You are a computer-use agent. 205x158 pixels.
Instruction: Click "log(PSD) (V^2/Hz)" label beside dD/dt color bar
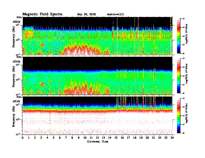click(x=187, y=74)
